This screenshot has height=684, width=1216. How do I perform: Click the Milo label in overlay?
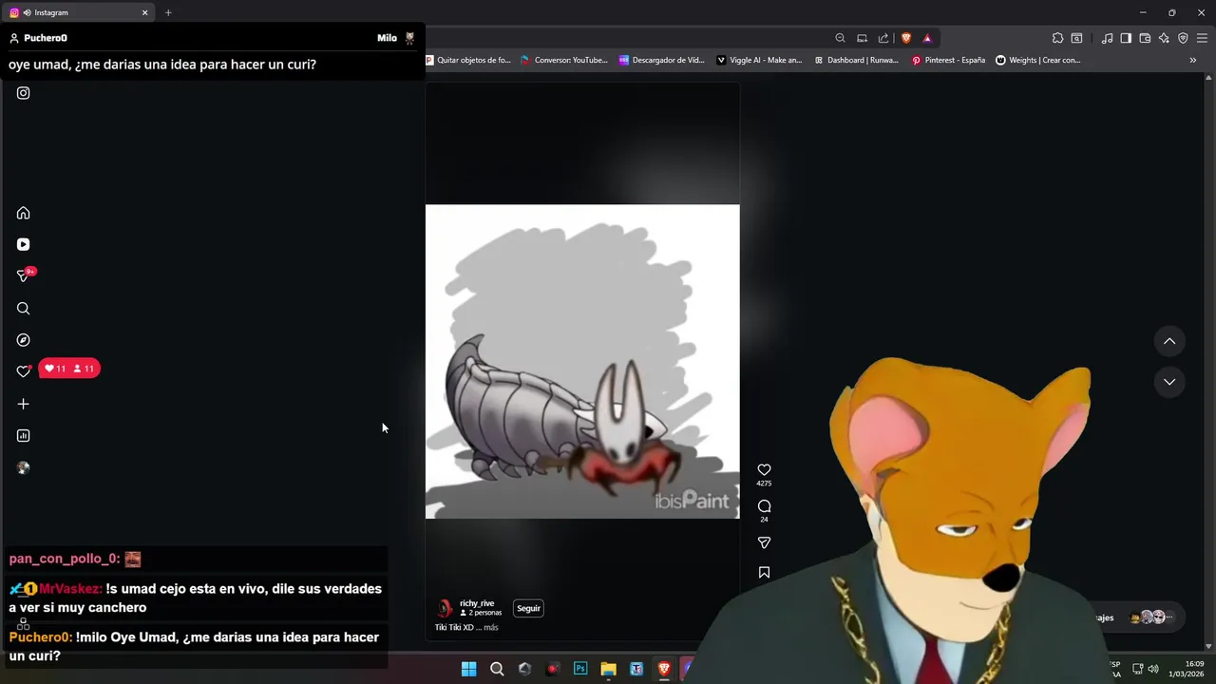(x=387, y=38)
